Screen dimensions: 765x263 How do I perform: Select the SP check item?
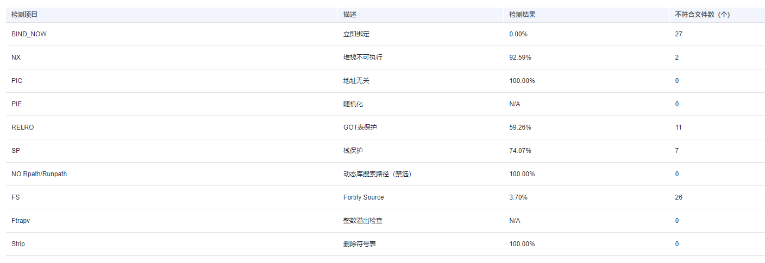15,151
